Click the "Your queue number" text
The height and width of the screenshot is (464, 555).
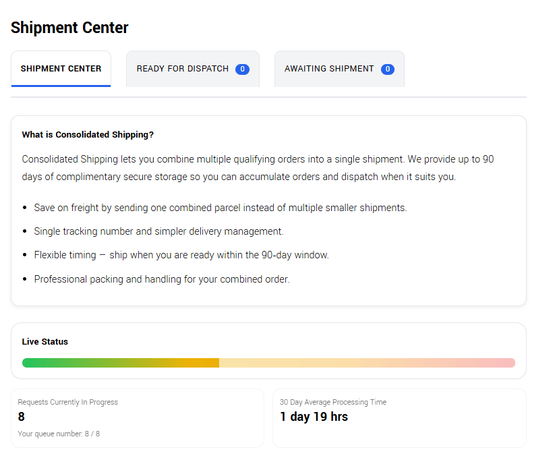click(x=59, y=434)
